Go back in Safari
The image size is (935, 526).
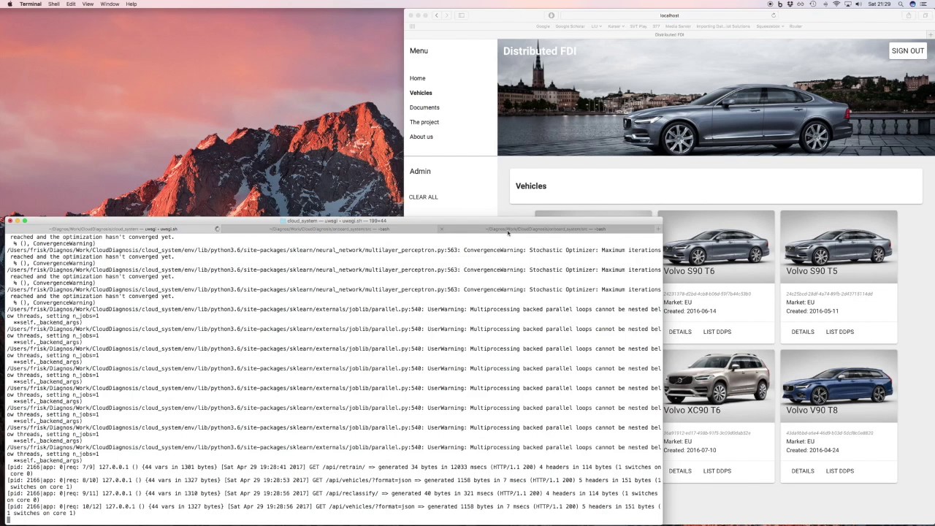(x=437, y=15)
